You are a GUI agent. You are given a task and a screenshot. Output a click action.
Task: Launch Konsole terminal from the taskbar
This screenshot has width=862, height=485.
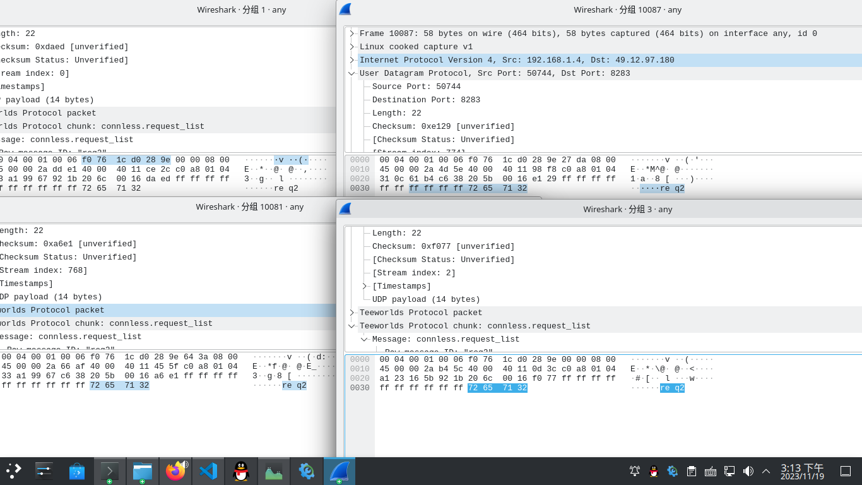pos(110,471)
